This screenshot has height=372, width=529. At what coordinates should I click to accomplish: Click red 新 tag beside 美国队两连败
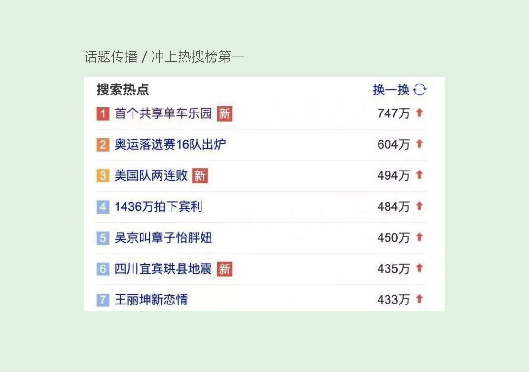click(200, 176)
